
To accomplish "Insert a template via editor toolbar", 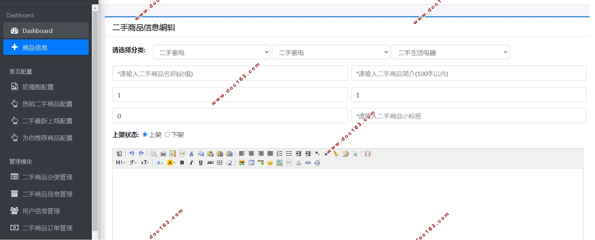I will 172,154.
